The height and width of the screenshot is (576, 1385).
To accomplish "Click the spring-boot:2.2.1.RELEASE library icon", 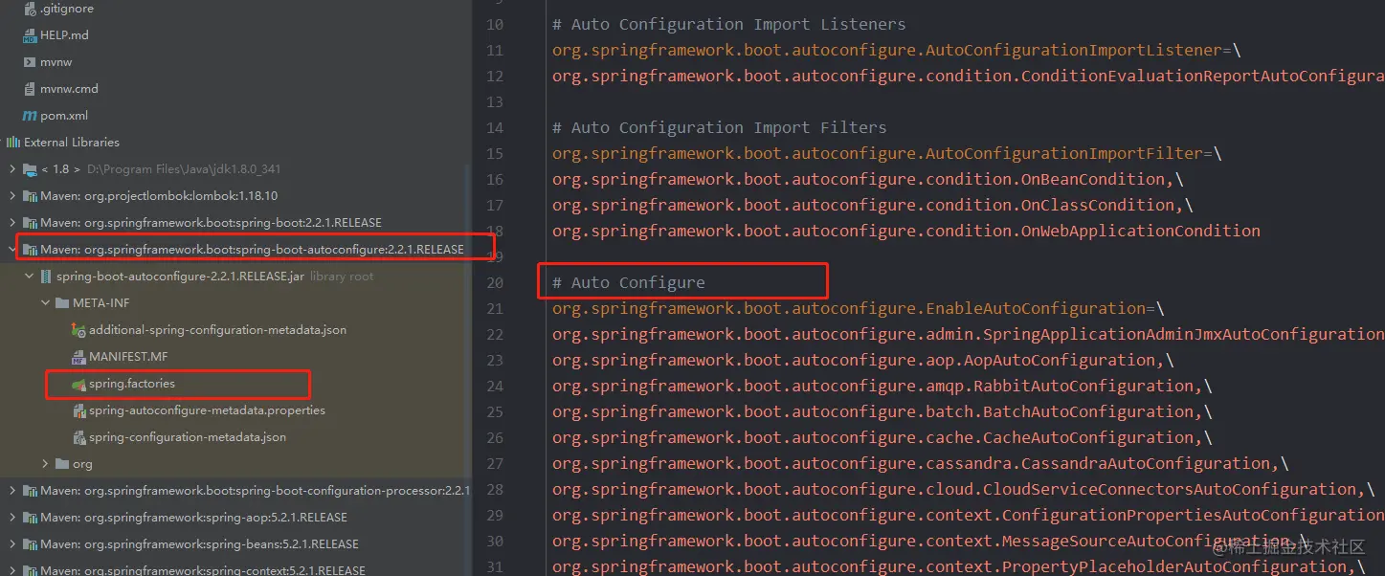I will [x=30, y=223].
